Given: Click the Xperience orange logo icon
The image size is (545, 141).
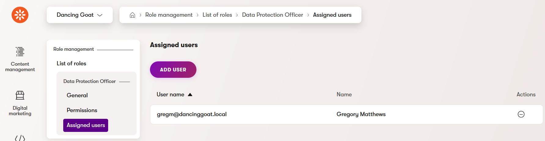Looking at the screenshot, I should tap(20, 15).
